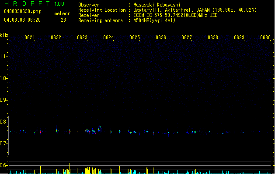The image size is (275, 174).
Task: Click the Receiving antenna label
Action: click(x=101, y=20)
